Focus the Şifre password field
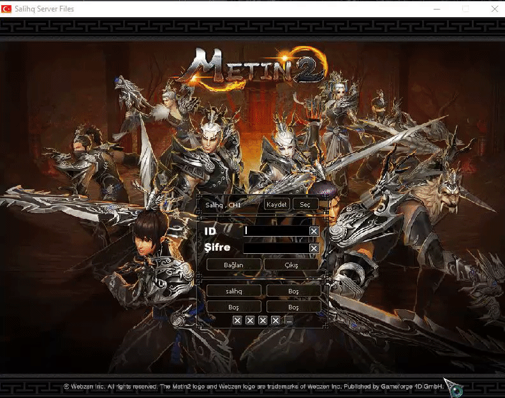 coord(276,248)
